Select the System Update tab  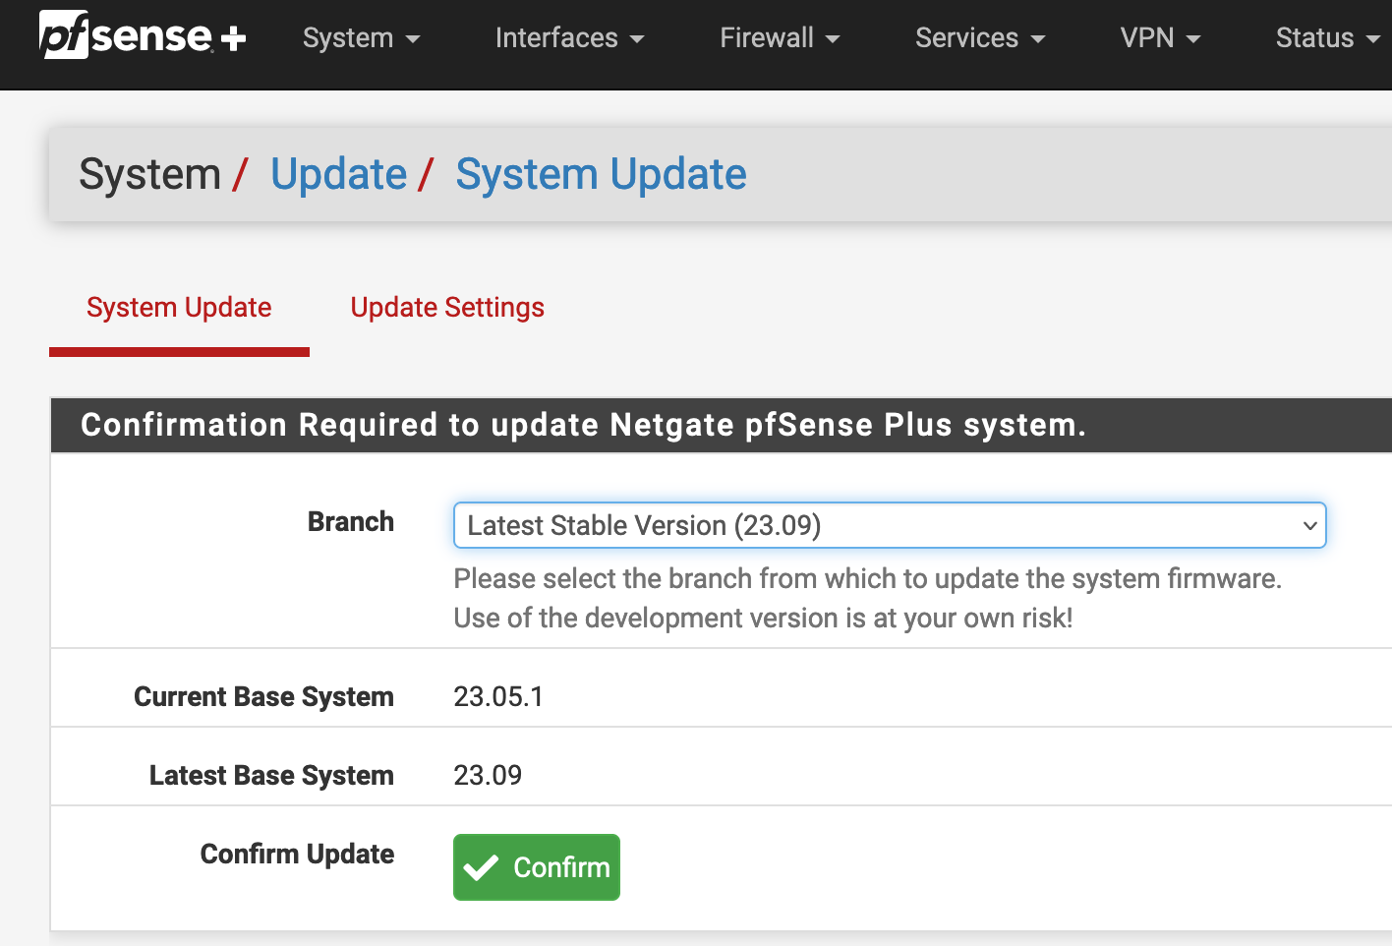179,308
